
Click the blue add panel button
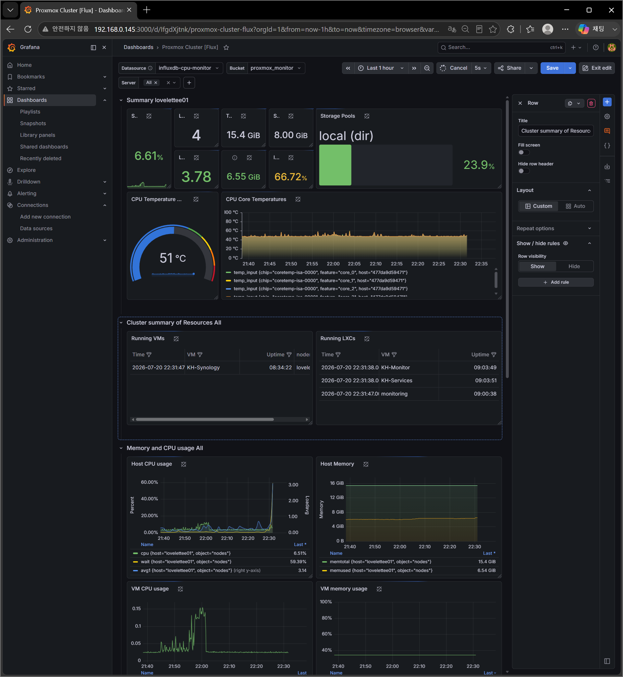click(607, 102)
